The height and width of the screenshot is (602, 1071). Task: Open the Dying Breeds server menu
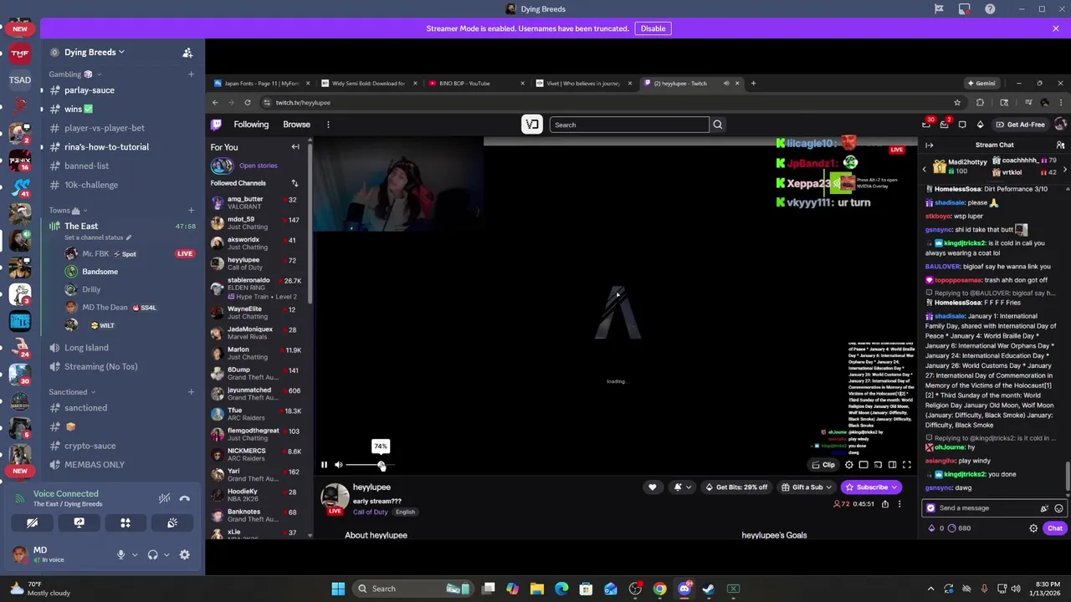(x=95, y=52)
